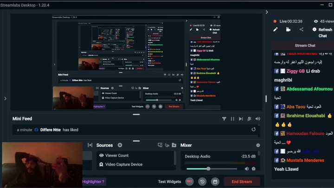Refresh Chat text button
Image resolution: width=334 pixels, height=188 pixels.
click(325, 32)
